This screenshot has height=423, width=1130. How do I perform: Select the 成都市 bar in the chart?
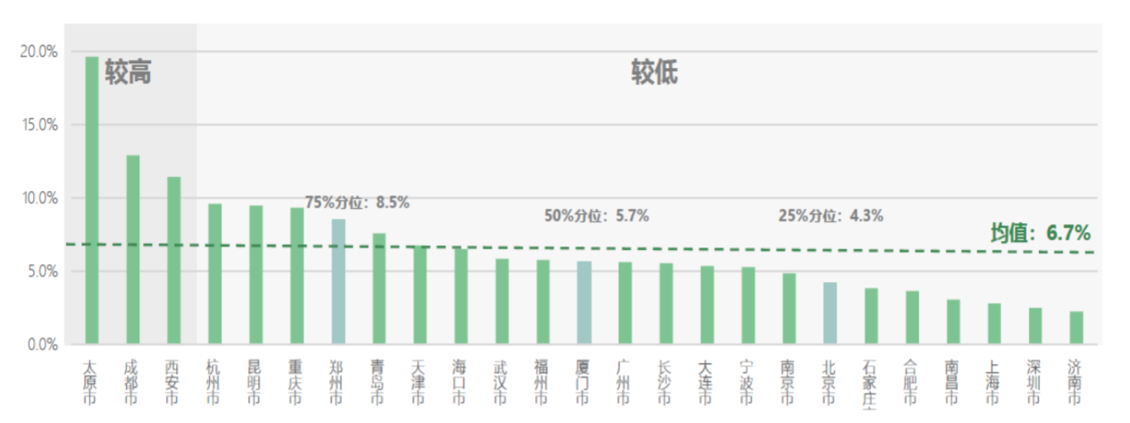pos(132,249)
